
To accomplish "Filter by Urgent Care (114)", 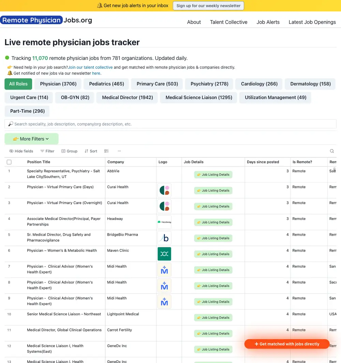I will [29, 97].
